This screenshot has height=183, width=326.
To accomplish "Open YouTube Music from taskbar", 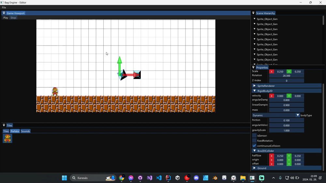I will pyautogui.click(x=187, y=178).
